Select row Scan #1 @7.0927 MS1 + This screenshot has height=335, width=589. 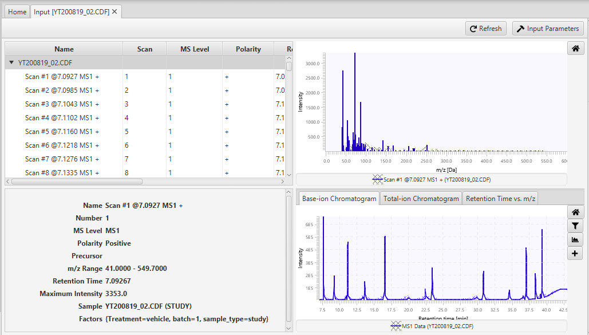pos(145,76)
